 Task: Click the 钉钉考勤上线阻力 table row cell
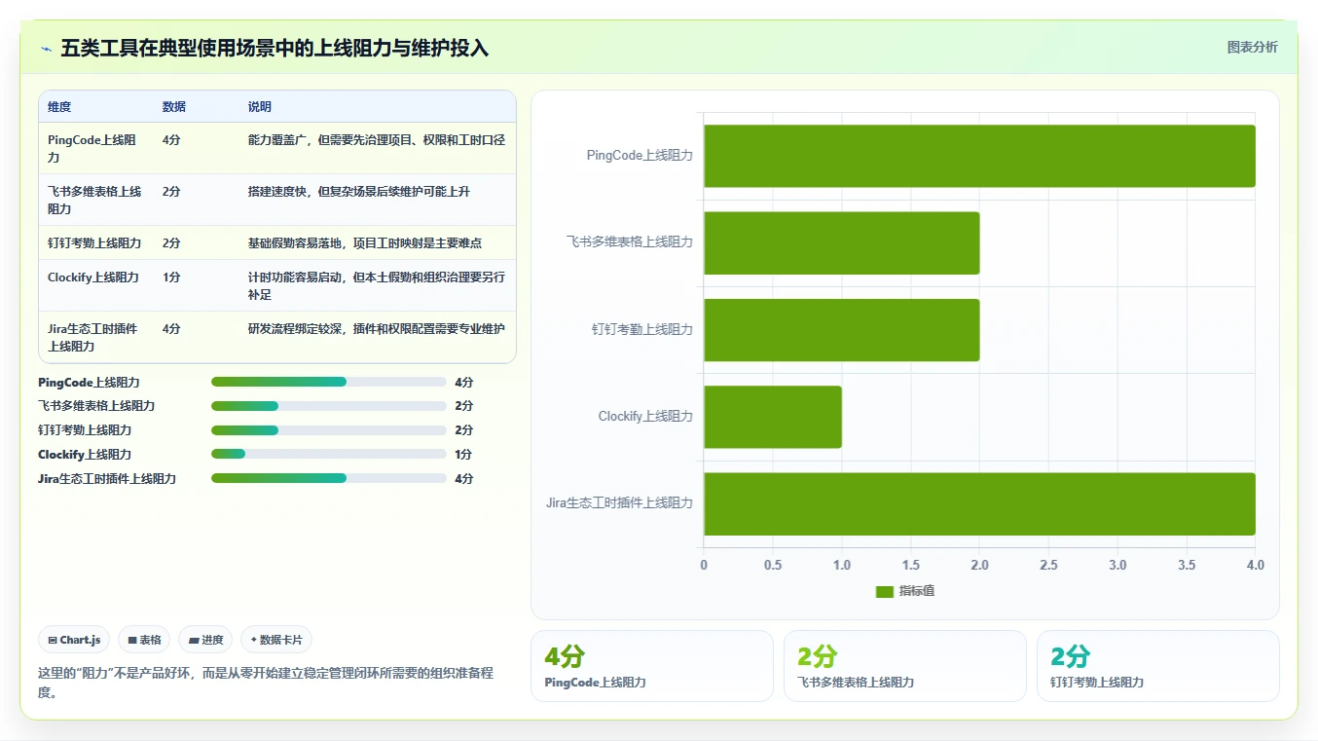[x=94, y=242]
